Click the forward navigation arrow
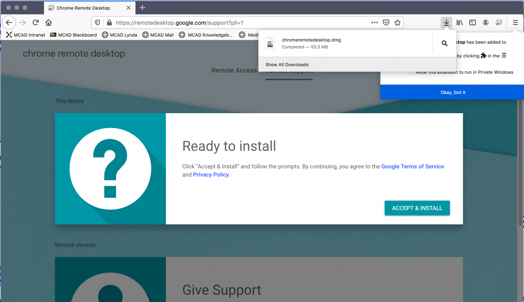The width and height of the screenshot is (524, 302). point(23,22)
